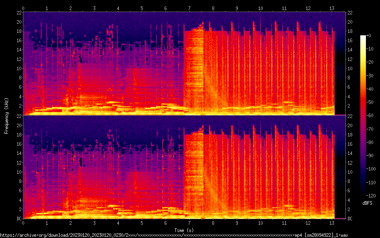The width and height of the screenshot is (380, 238).
Task: Click the DC label at bottom-right of the lower channel
Action: click(x=350, y=219)
